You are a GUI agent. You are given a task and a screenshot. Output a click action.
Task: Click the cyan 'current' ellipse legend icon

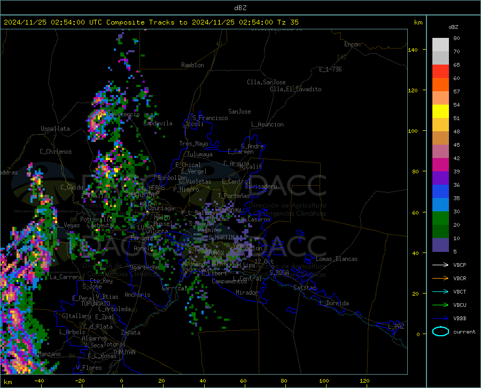[440, 331]
